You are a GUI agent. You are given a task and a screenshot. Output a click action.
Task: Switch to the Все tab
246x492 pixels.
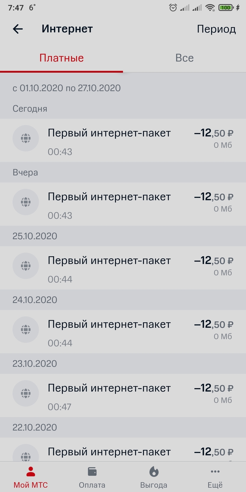point(184,58)
